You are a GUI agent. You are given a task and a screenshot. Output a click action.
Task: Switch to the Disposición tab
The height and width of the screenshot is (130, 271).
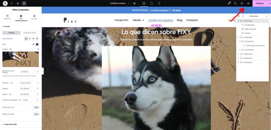click(7, 17)
